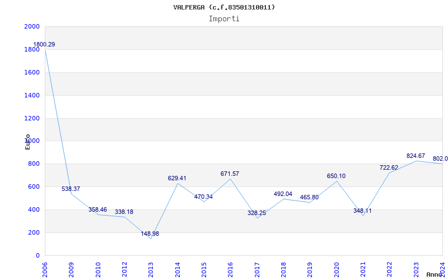Click the 650.10 data label
Screen dimensions: 448x280
(x=337, y=176)
